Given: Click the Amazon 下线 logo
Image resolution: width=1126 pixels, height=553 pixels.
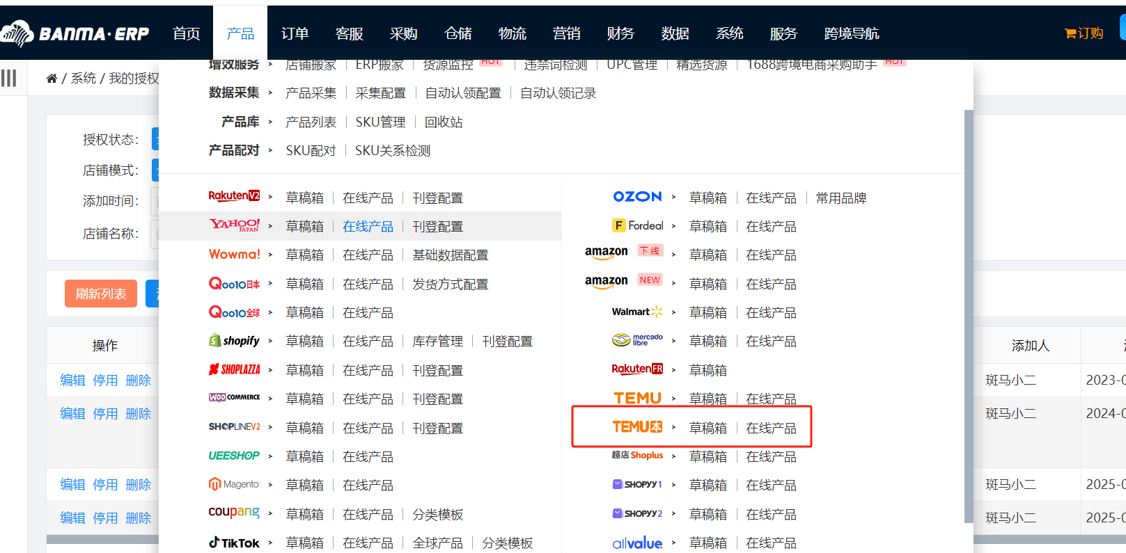Looking at the screenshot, I should 624,253.
